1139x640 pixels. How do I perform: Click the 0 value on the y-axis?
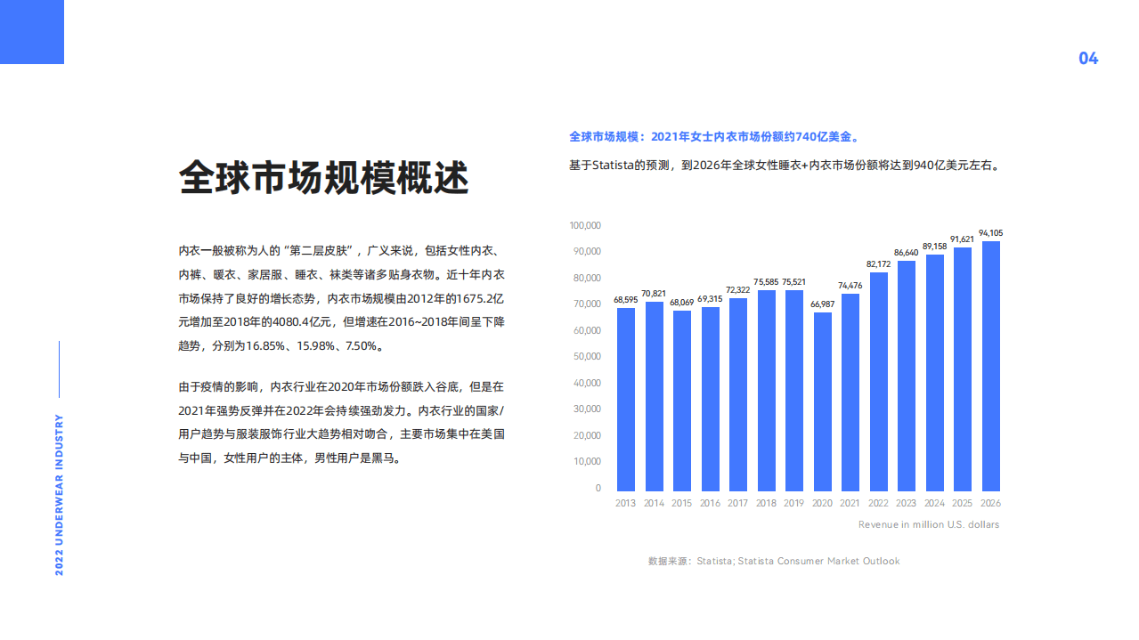click(598, 488)
